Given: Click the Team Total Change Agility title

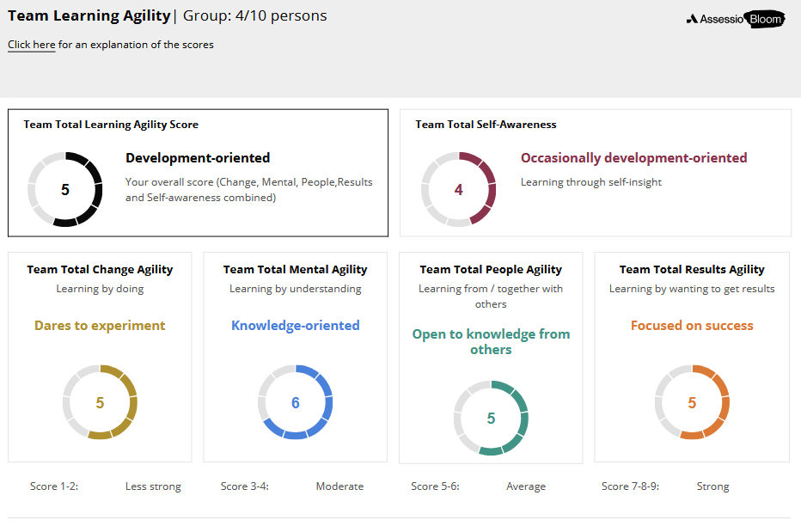Looking at the screenshot, I should tap(100, 269).
